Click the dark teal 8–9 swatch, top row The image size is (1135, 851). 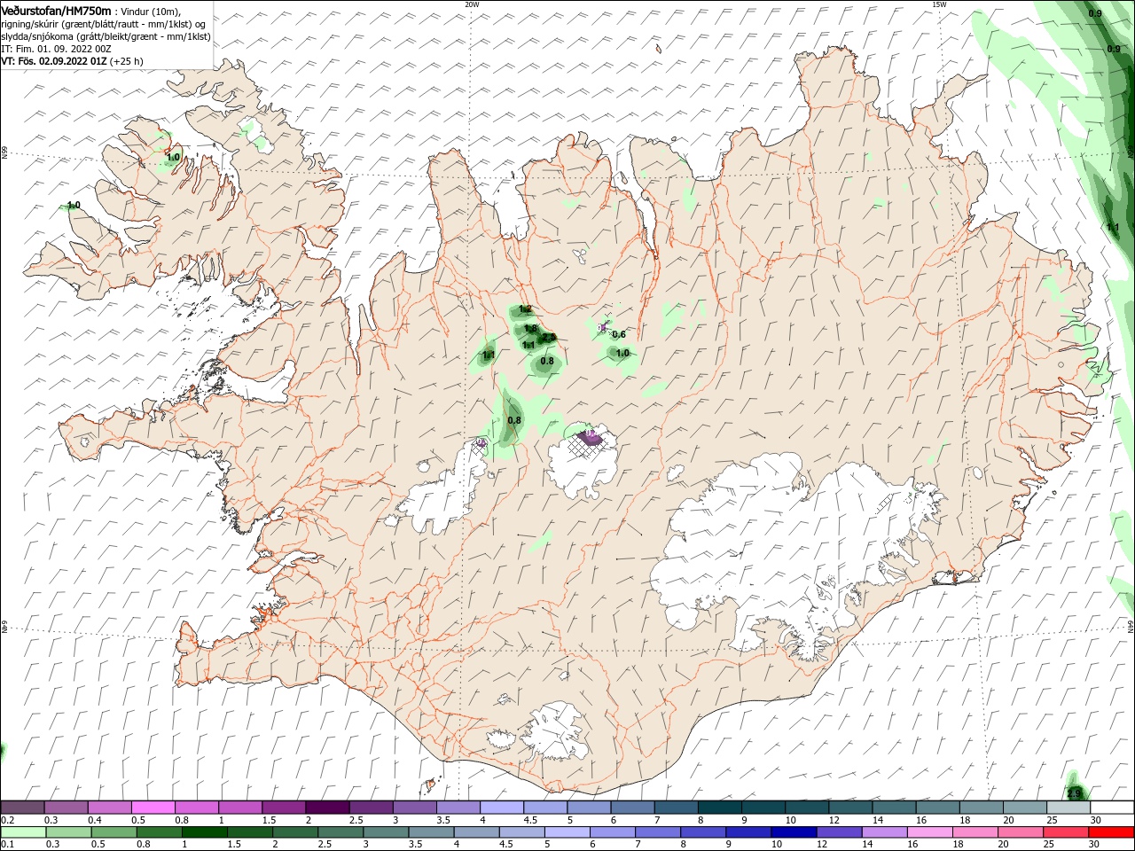720,808
